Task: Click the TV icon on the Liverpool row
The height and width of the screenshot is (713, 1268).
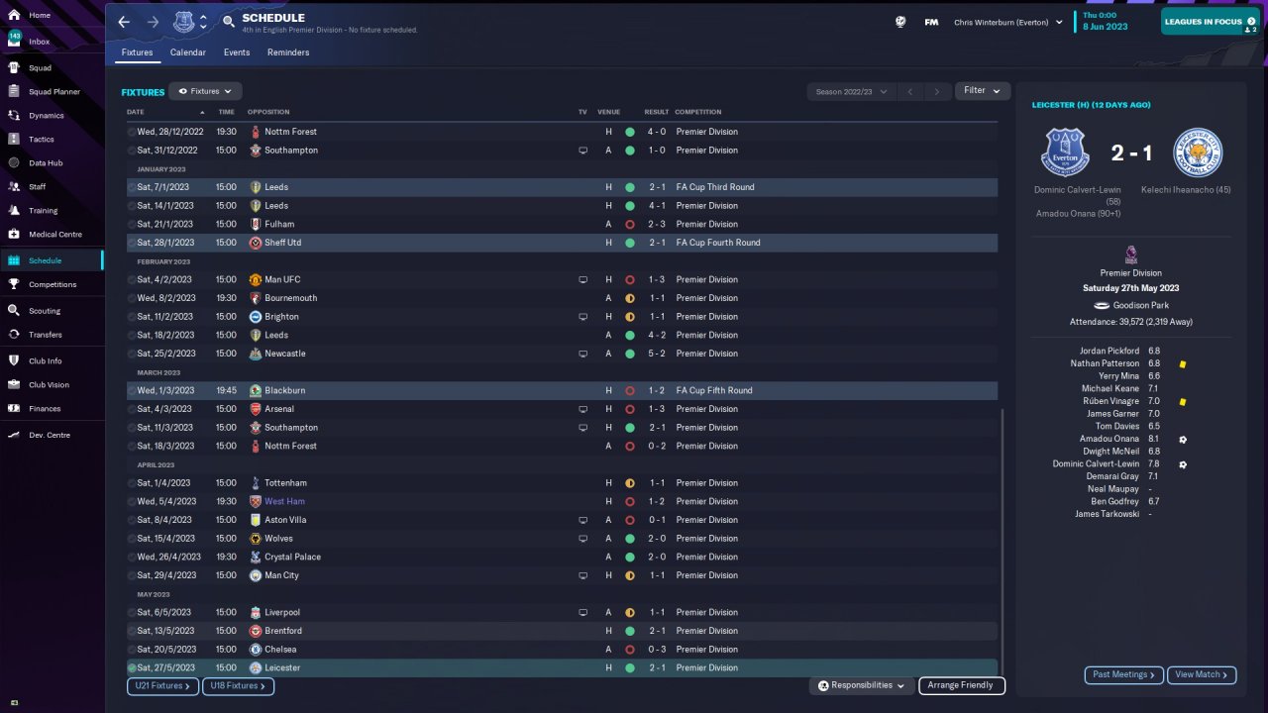Action: (x=583, y=613)
